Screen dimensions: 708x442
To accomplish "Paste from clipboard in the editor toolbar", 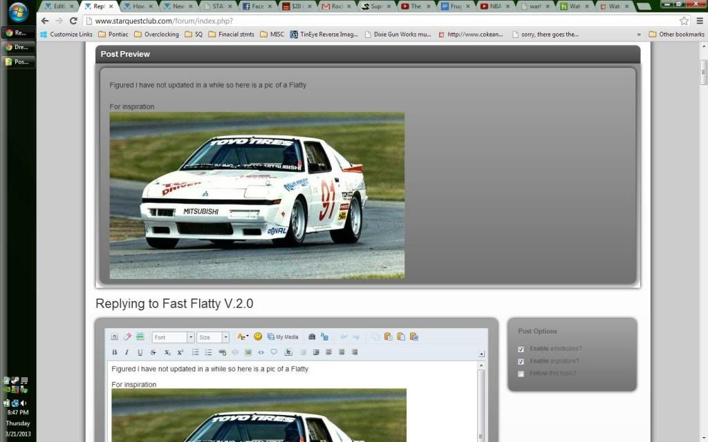I will 388,337.
